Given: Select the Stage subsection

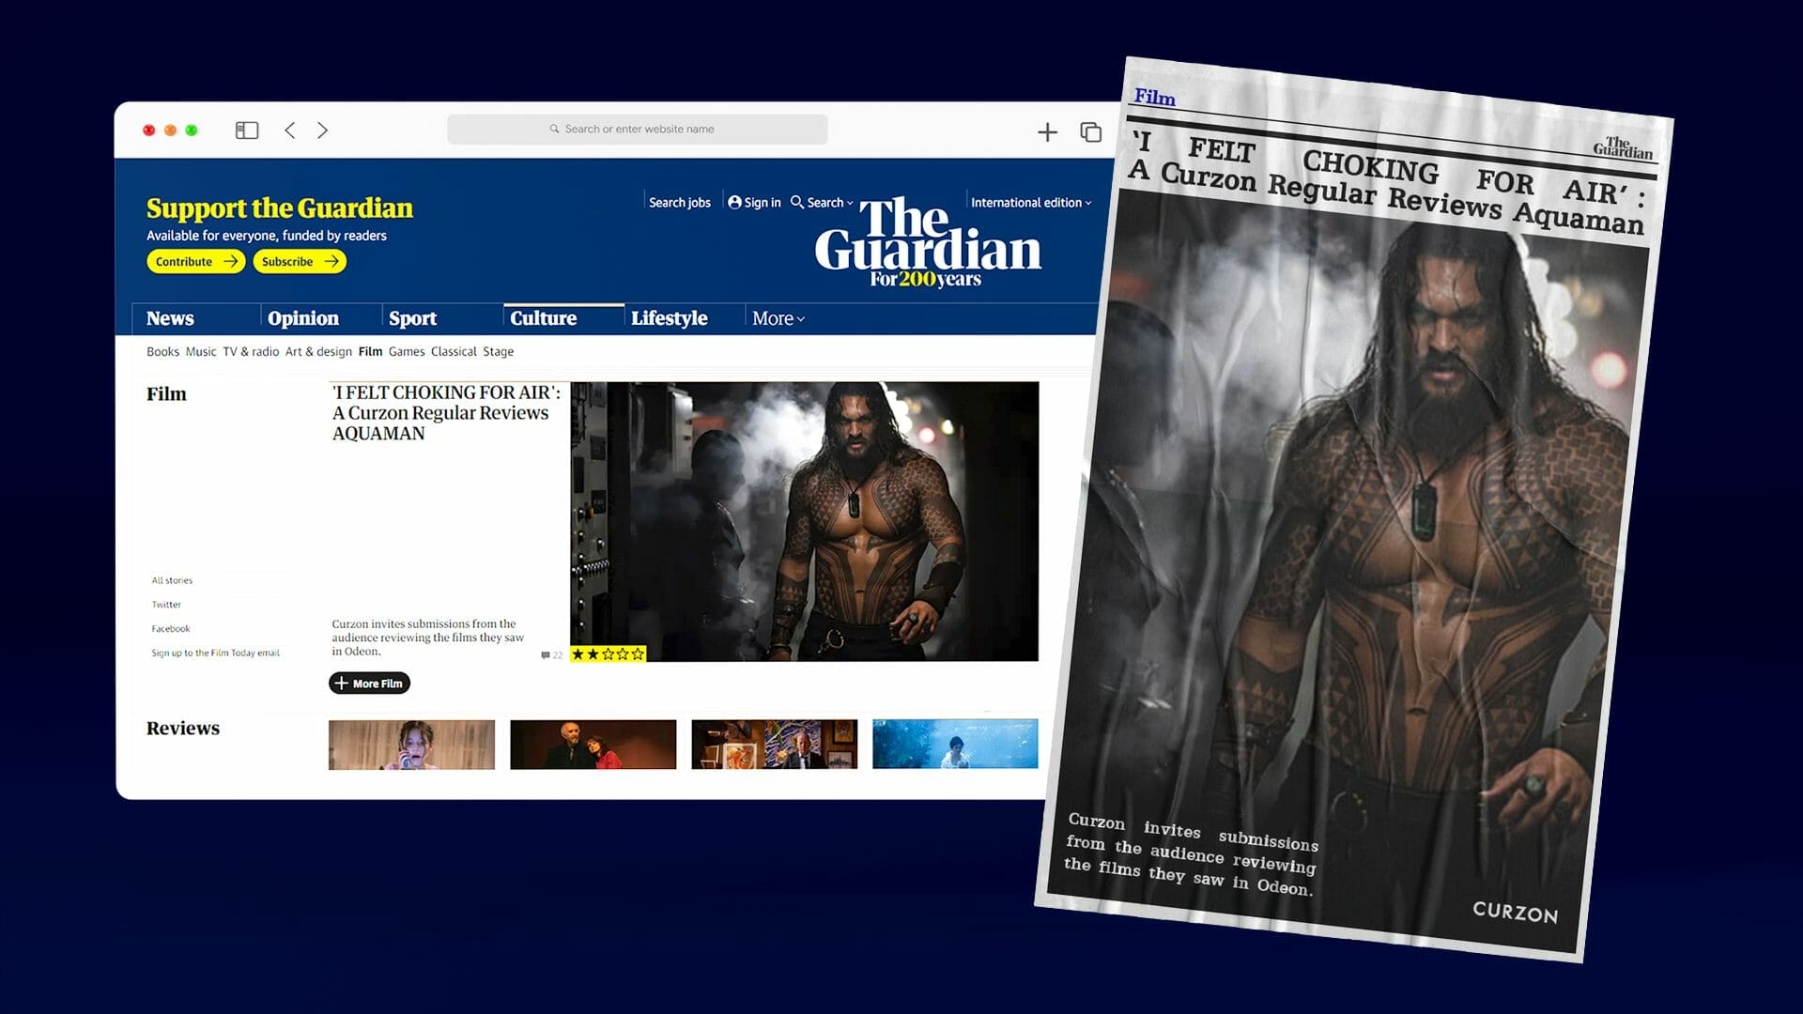Looking at the screenshot, I should 498,351.
